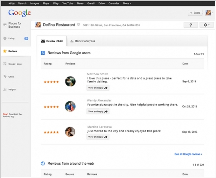Click the Sep 18, 2013 date
The width and height of the screenshot is (216, 178).
190,132
